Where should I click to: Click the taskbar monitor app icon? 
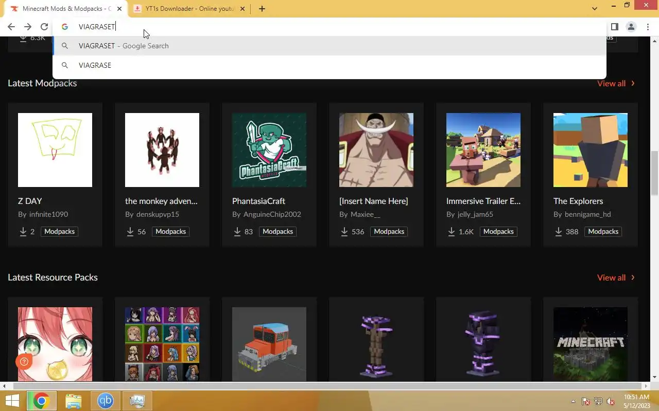[x=137, y=401]
